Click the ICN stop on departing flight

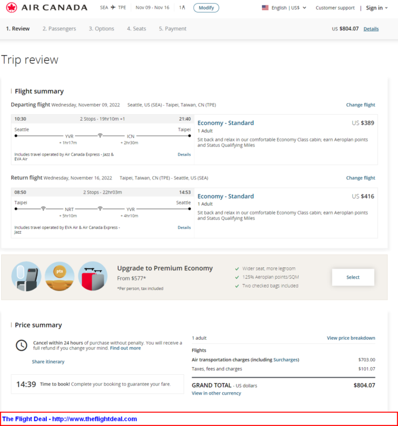coord(131,137)
